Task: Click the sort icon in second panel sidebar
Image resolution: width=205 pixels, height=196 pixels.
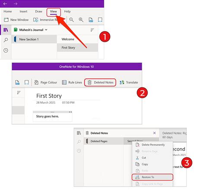Action: pos(19,93)
